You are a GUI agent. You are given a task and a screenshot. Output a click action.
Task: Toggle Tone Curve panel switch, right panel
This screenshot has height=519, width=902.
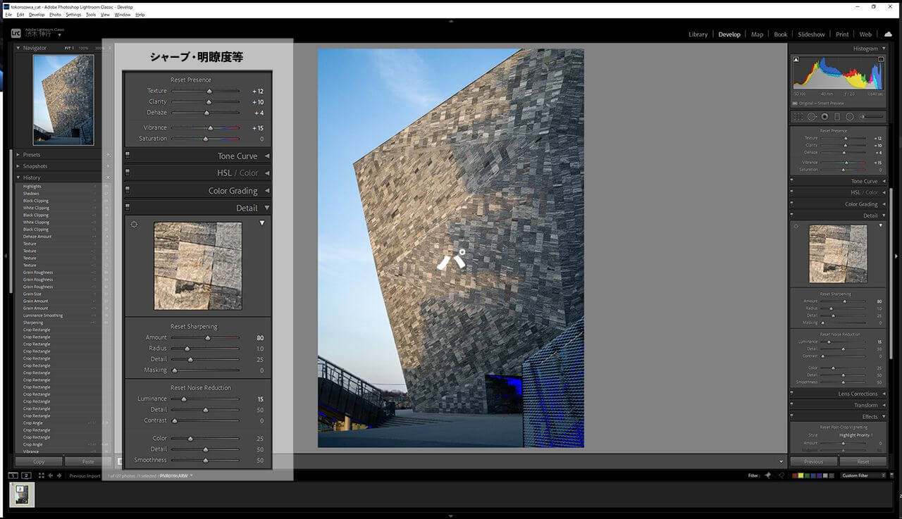tap(793, 181)
